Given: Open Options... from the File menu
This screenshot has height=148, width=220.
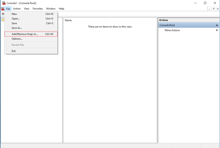Looking at the screenshot, I should pos(17,39).
